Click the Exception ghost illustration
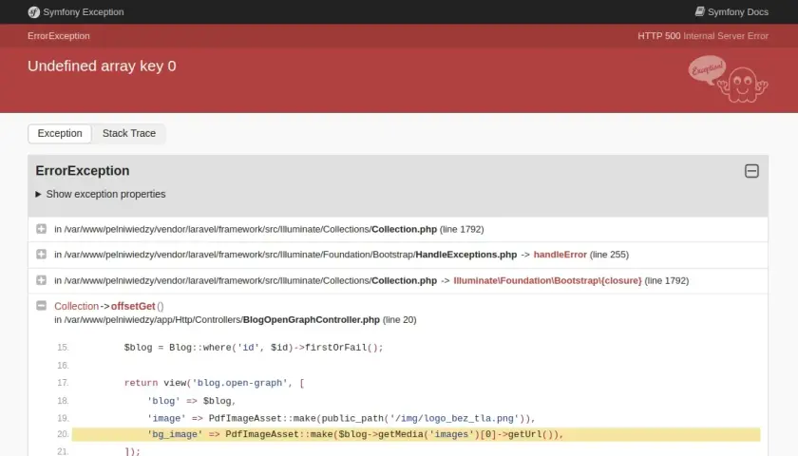Image resolution: width=798 pixels, height=456 pixels. 728,79
